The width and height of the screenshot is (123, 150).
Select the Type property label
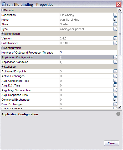4,29
